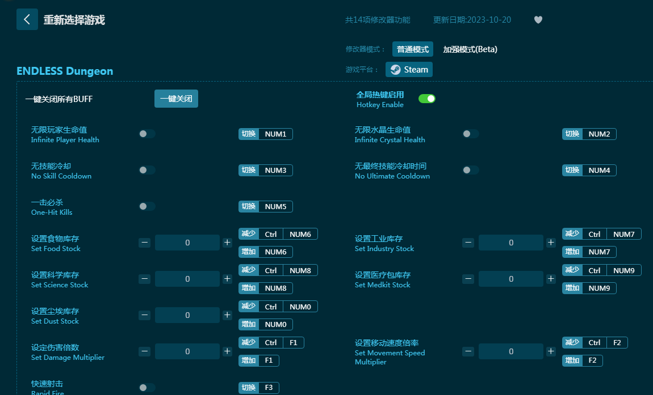Click the NUM1 hotkey button for Infinite Health
Screen dimensions: 653x395
275,134
